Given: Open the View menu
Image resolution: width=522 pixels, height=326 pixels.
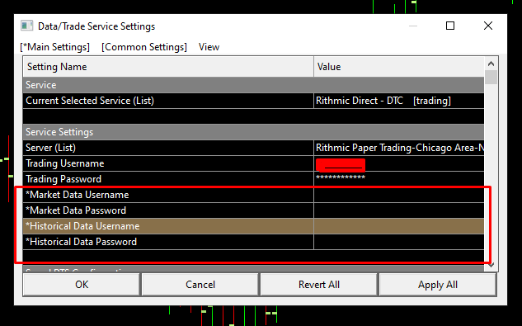Looking at the screenshot, I should coord(209,47).
